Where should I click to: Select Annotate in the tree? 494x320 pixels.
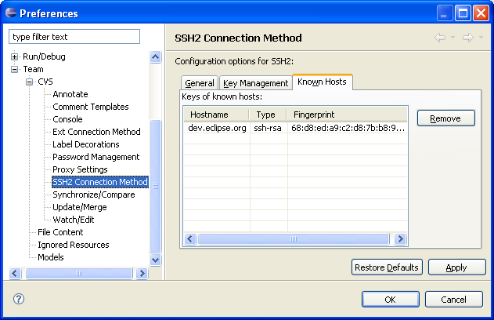tap(70, 94)
